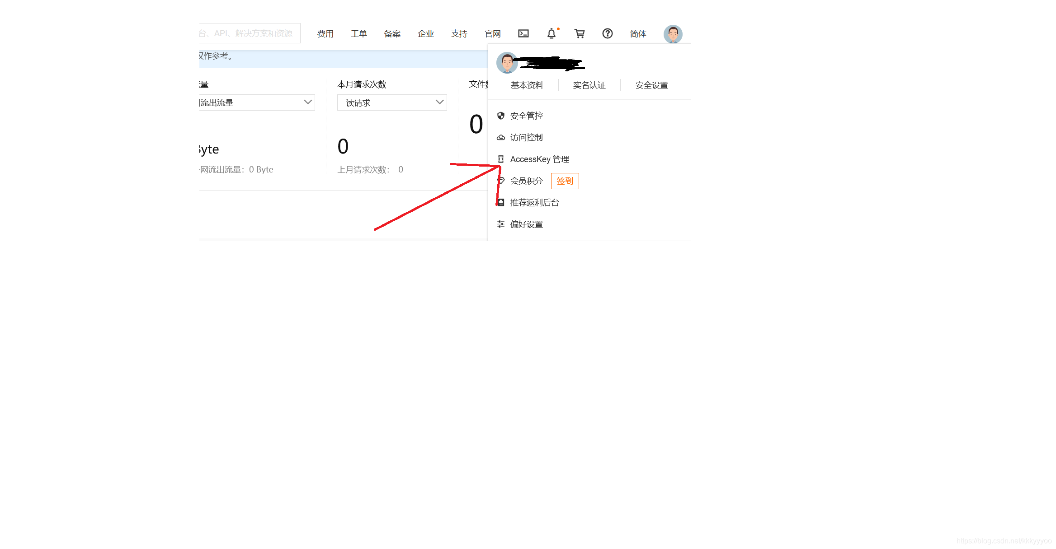Open the shopping cart icon
Image resolution: width=1056 pixels, height=549 pixels.
coord(579,33)
